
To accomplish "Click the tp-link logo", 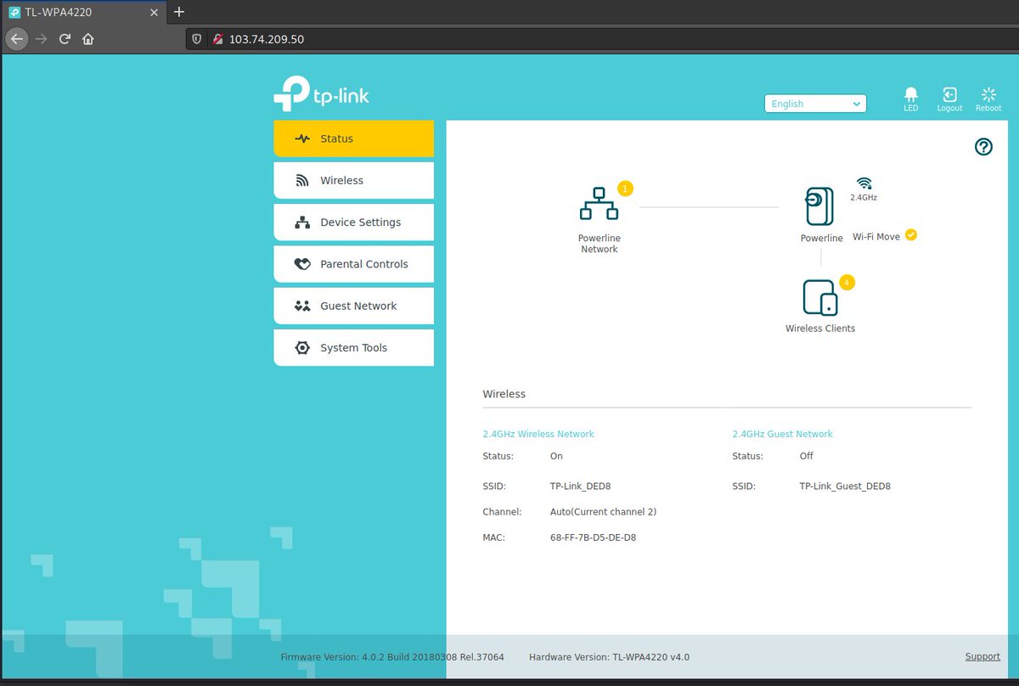I will [322, 94].
